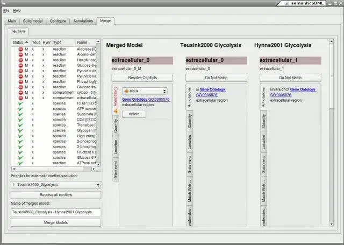Open Quantity vertical tab in Merged Model
Screen dimensions: 344x245
[x=116, y=126]
